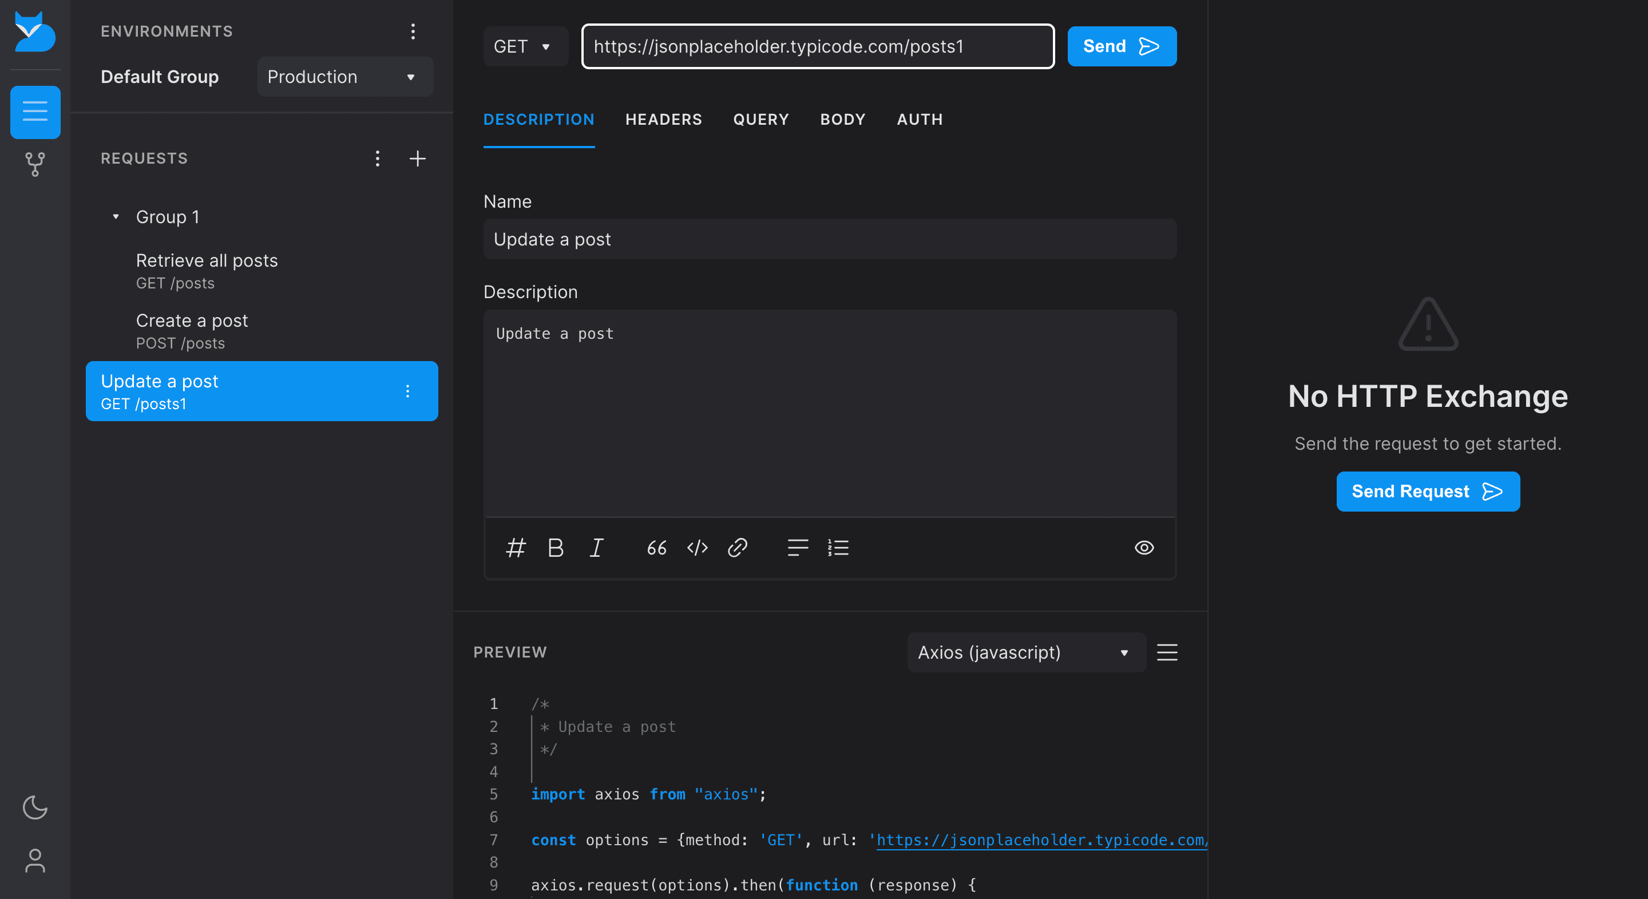The width and height of the screenshot is (1648, 899).
Task: Collapse Group 1 tree arrow
Action: (x=116, y=217)
